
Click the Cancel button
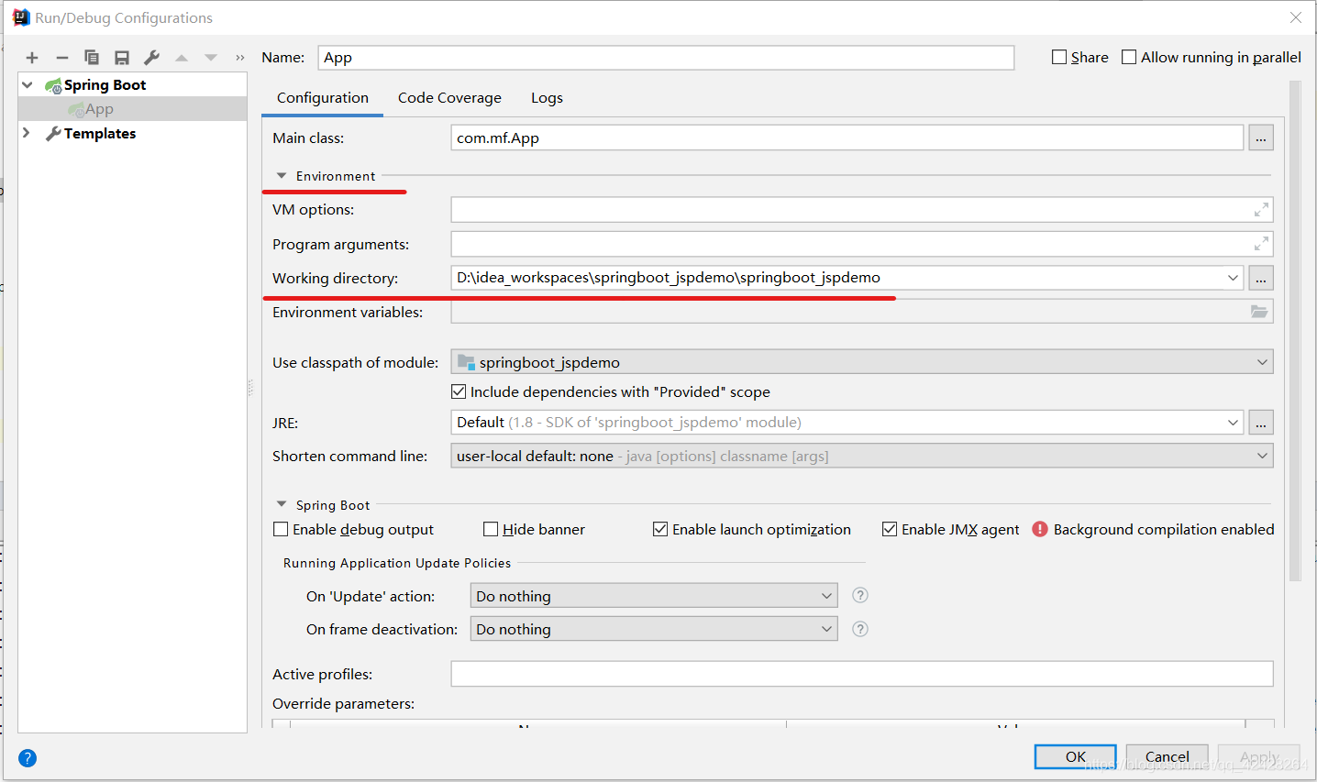coord(1167,757)
